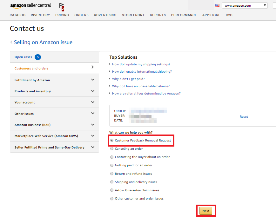Pick Shipping and delivery issues radio
Viewport: 276px width, 217px height.
[x=112, y=182]
